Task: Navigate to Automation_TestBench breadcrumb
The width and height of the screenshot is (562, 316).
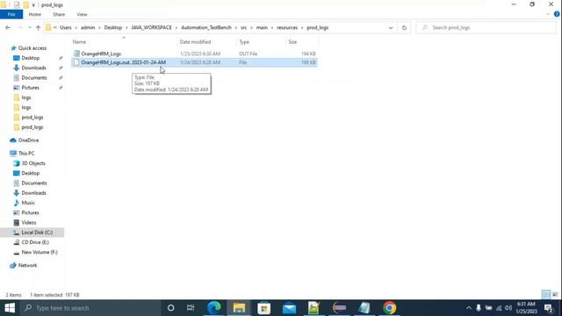Action: (206, 27)
